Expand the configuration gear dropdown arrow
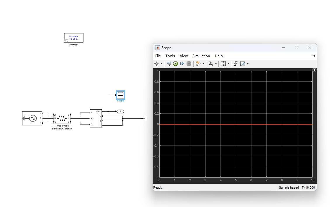The image size is (331, 207). [x=161, y=64]
